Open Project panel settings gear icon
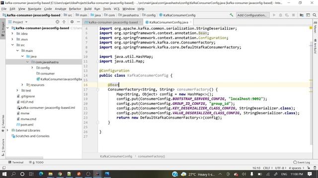The image size is (318, 178). click(x=72, y=22)
